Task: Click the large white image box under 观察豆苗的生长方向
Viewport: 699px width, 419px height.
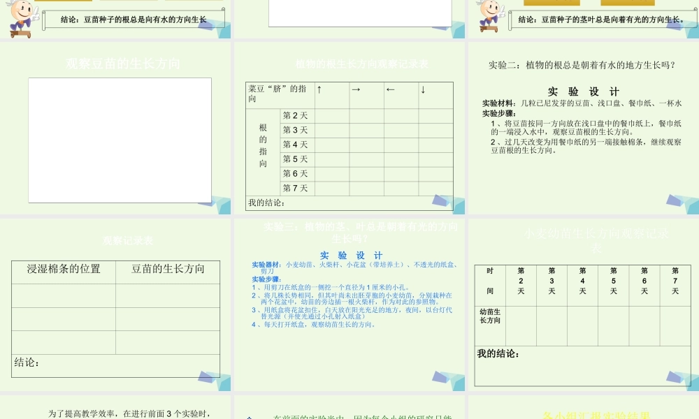Action: [x=120, y=140]
